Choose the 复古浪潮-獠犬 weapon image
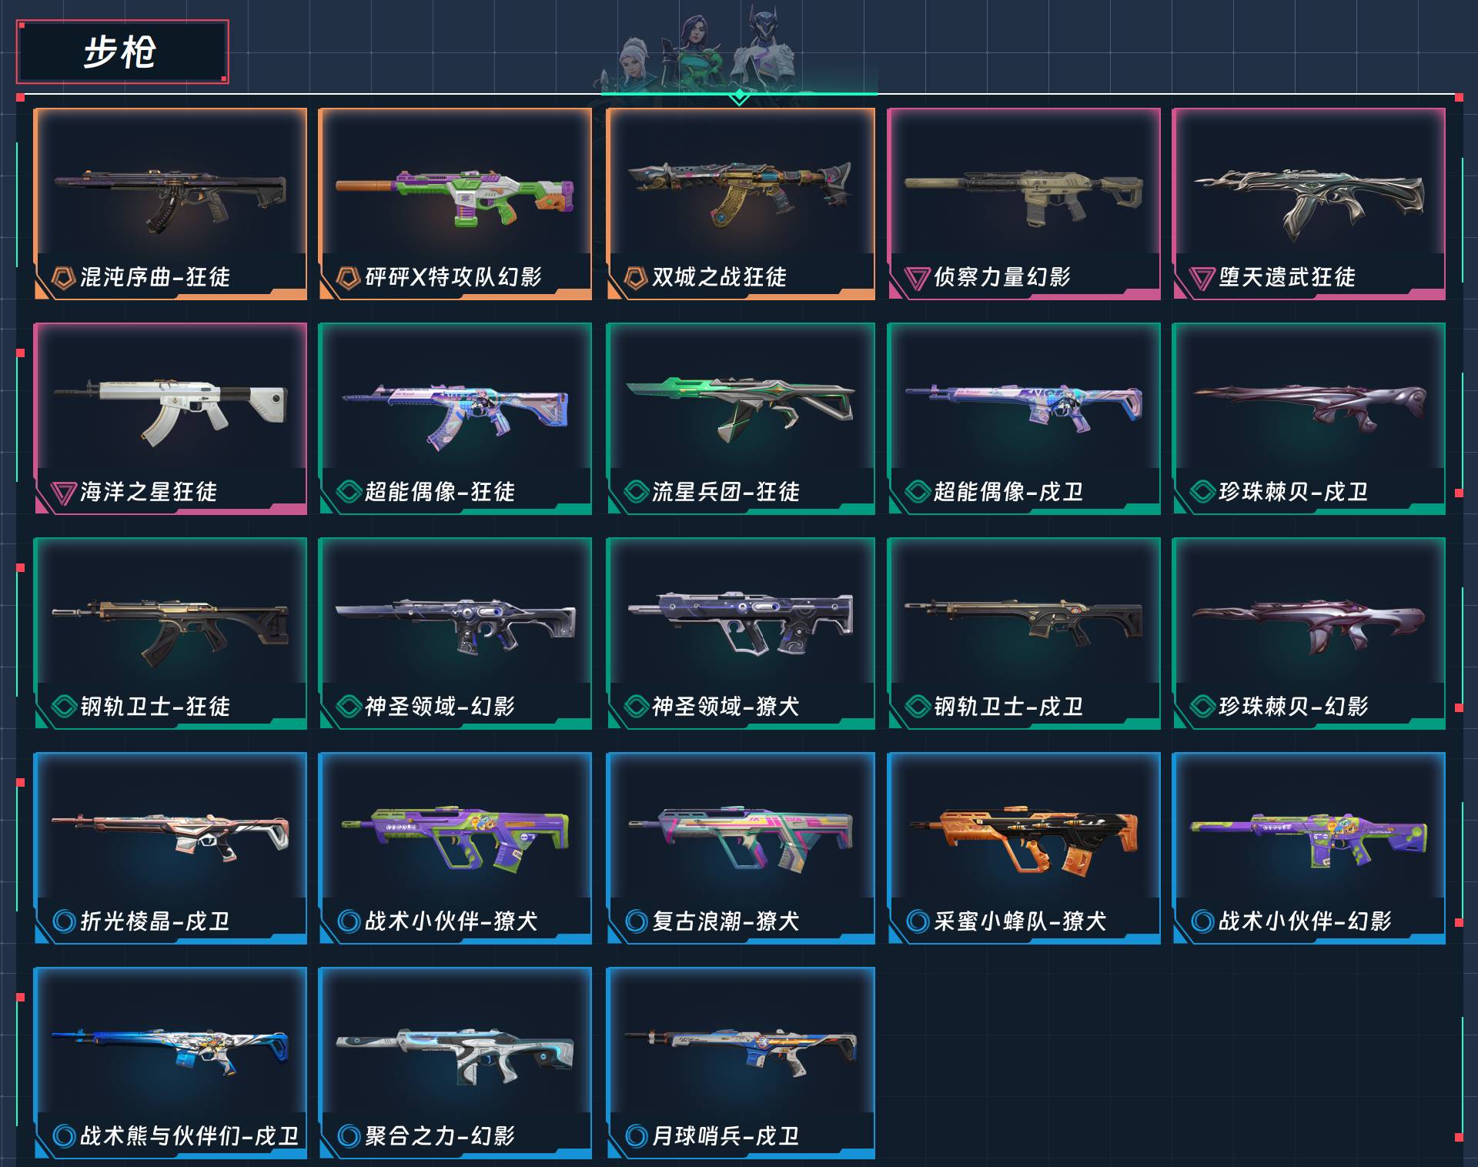Screen dimensions: 1478x1167 (x=740, y=838)
